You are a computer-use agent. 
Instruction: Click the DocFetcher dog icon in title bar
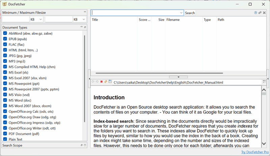point(5,4)
